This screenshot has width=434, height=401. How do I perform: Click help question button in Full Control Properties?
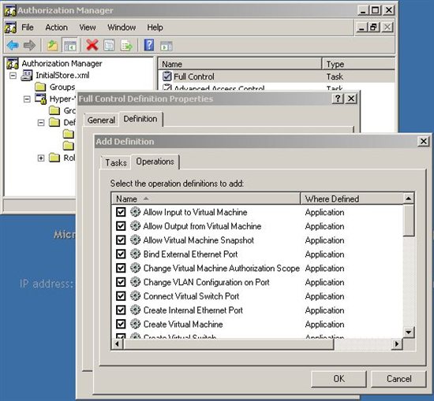(338, 98)
